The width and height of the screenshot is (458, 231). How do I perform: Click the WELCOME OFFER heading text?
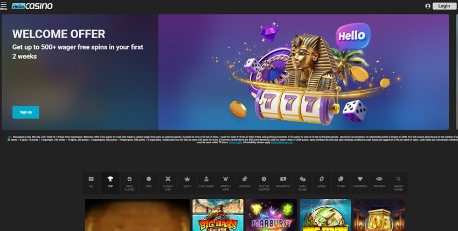click(x=59, y=34)
